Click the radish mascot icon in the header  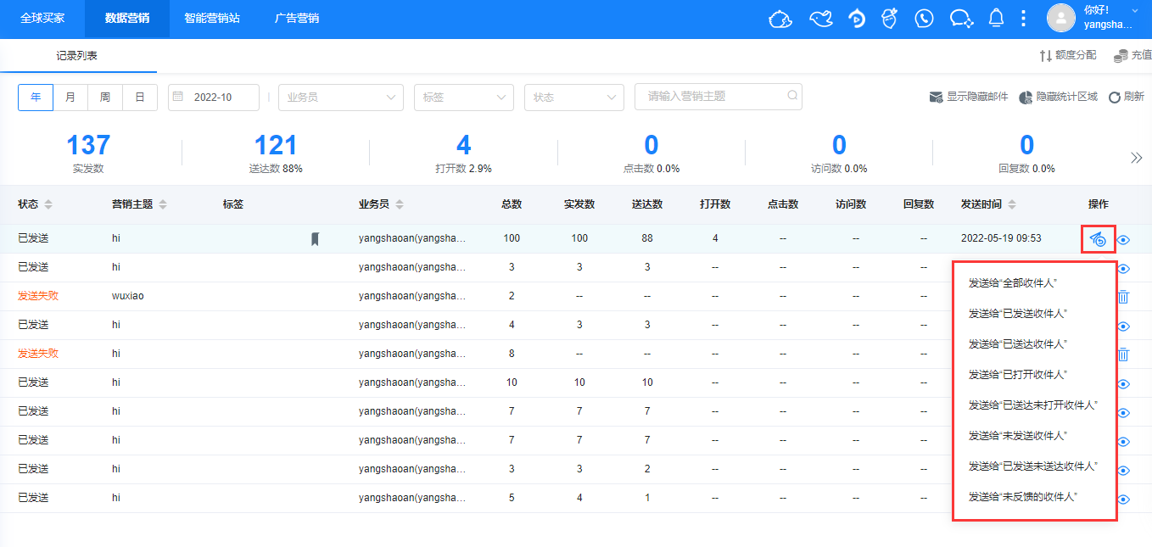tap(889, 19)
